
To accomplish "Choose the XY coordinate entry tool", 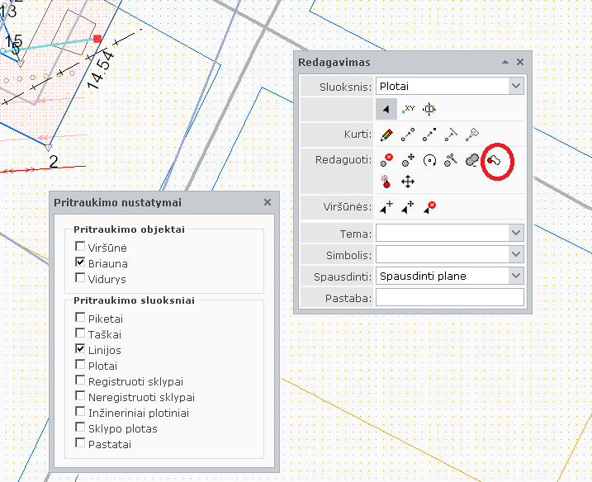I will pos(408,109).
